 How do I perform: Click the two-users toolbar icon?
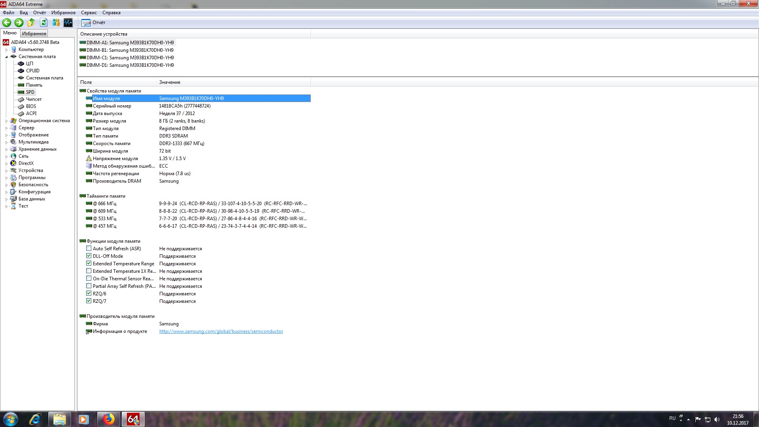click(56, 23)
